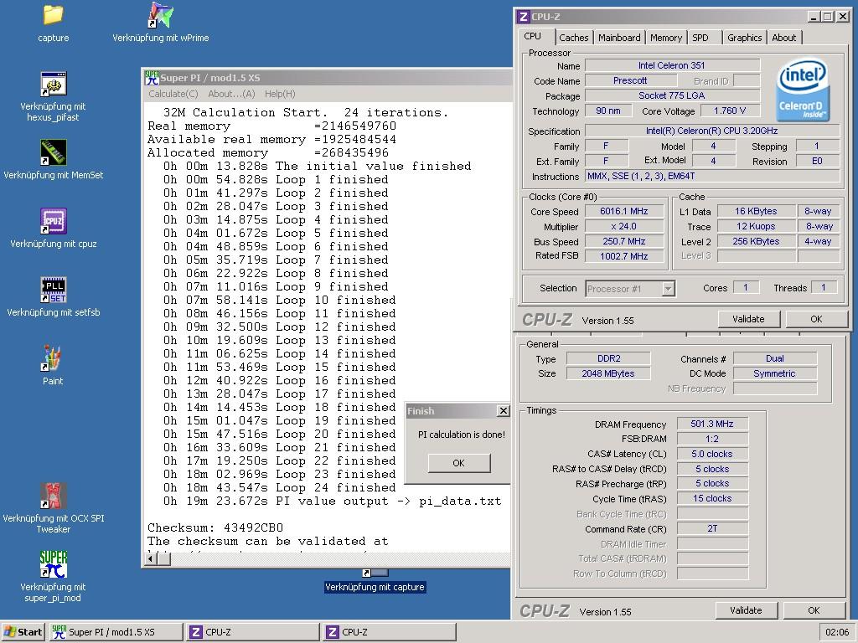This screenshot has height=643, width=858.
Task: Click the Loop 24 finished line
Action: [279, 487]
